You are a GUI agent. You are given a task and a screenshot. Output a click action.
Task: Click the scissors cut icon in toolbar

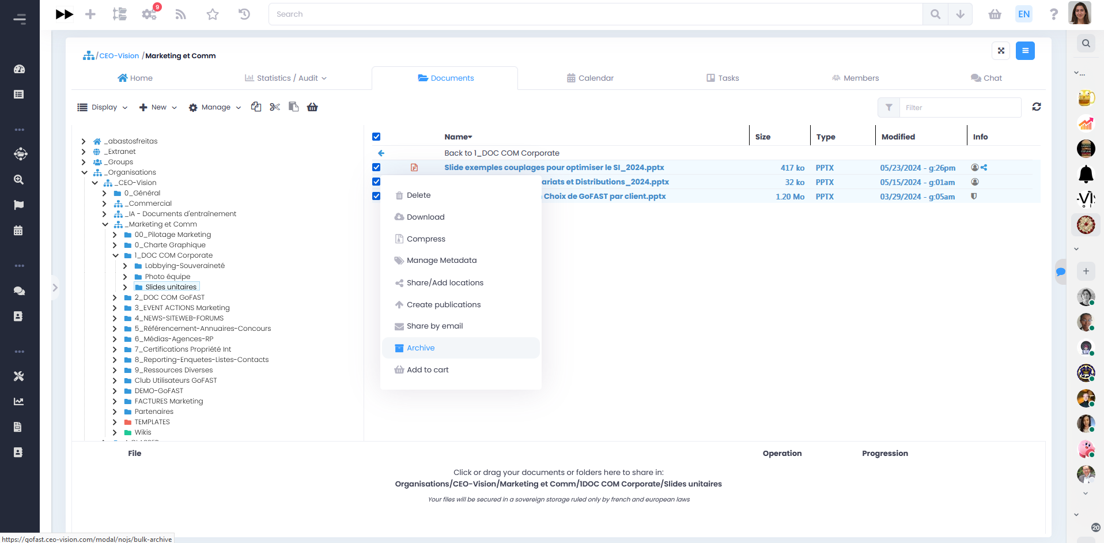coord(275,107)
